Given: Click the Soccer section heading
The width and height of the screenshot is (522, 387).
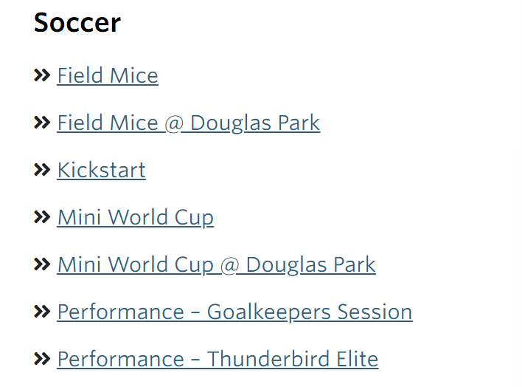Looking at the screenshot, I should click(x=77, y=22).
